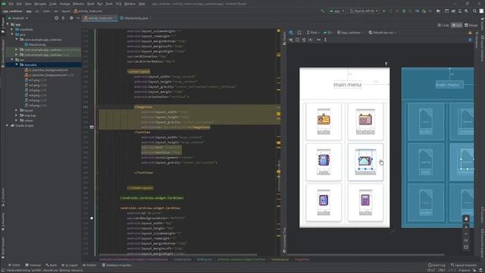Open the Pixel device selector dropdown

[364, 11]
